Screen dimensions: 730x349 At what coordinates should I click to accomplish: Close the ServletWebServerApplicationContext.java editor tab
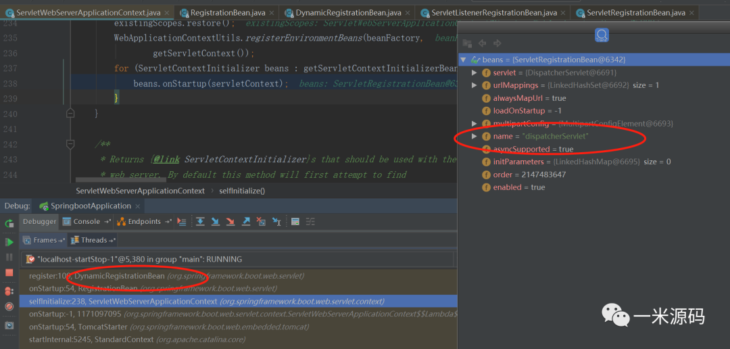[165, 13]
